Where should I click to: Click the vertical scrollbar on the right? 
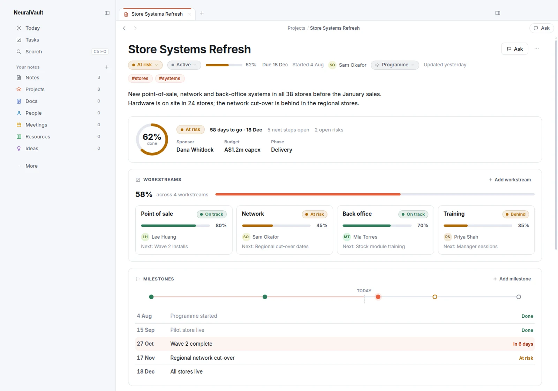pyautogui.click(x=556, y=145)
